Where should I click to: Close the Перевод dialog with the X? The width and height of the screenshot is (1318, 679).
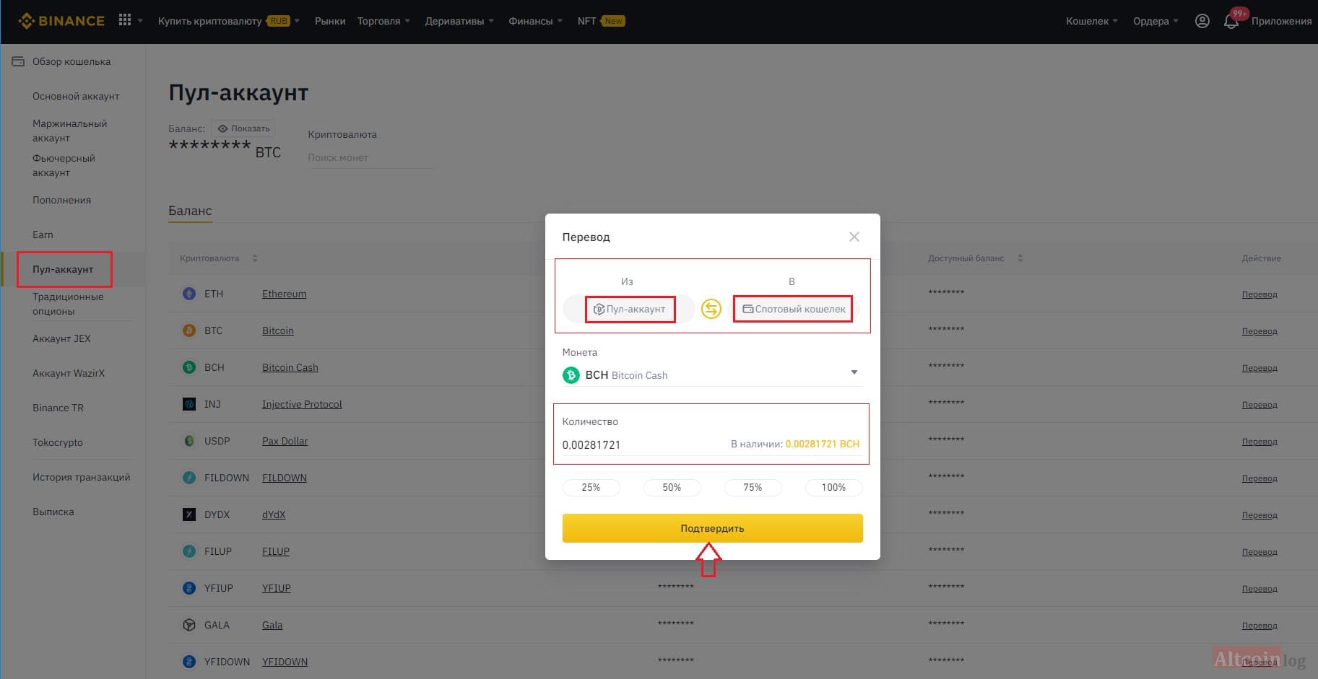(854, 237)
